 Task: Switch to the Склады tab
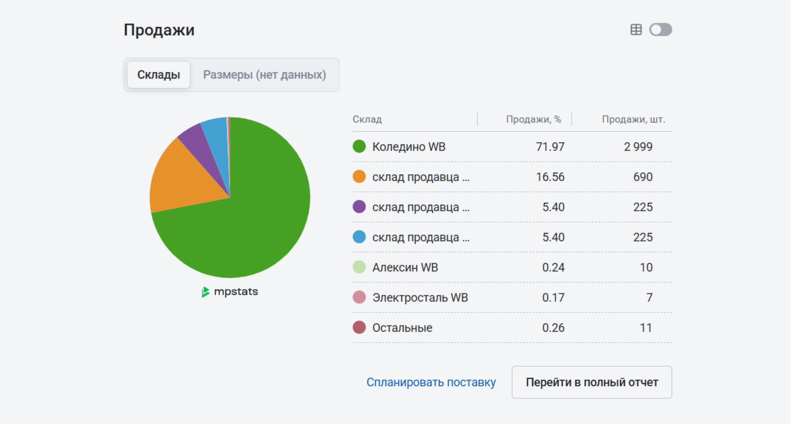pyautogui.click(x=159, y=75)
